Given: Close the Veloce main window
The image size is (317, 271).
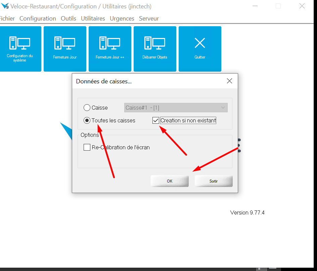Looking at the screenshot, I should click(302, 6).
